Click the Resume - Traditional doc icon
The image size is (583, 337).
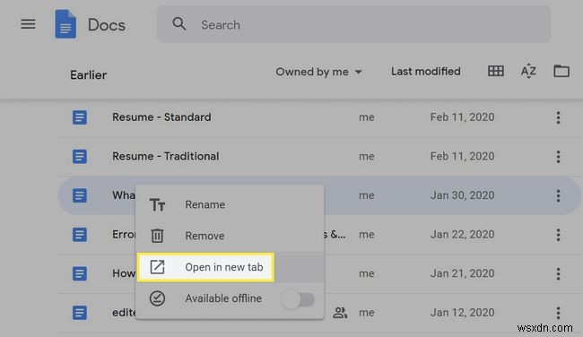80,157
